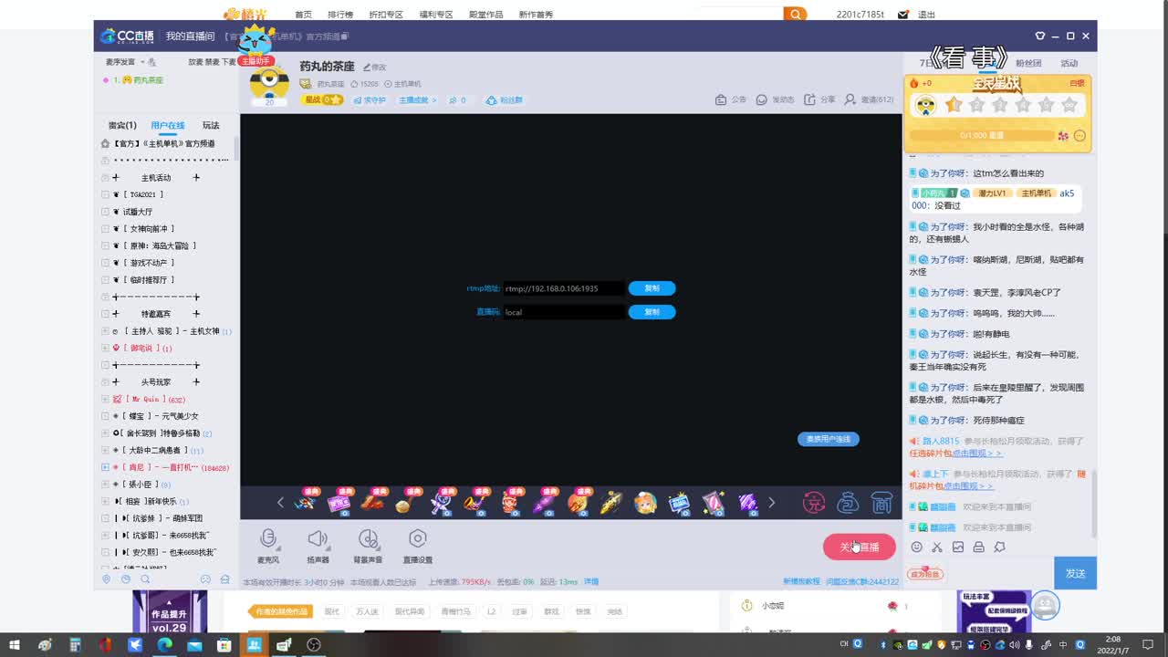Click the taskbar clock showing 2:08
The image size is (1168, 657).
1114,644
